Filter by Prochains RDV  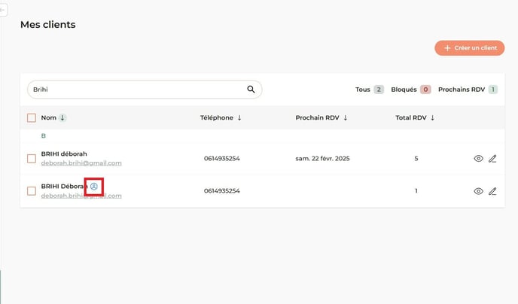tap(467, 90)
